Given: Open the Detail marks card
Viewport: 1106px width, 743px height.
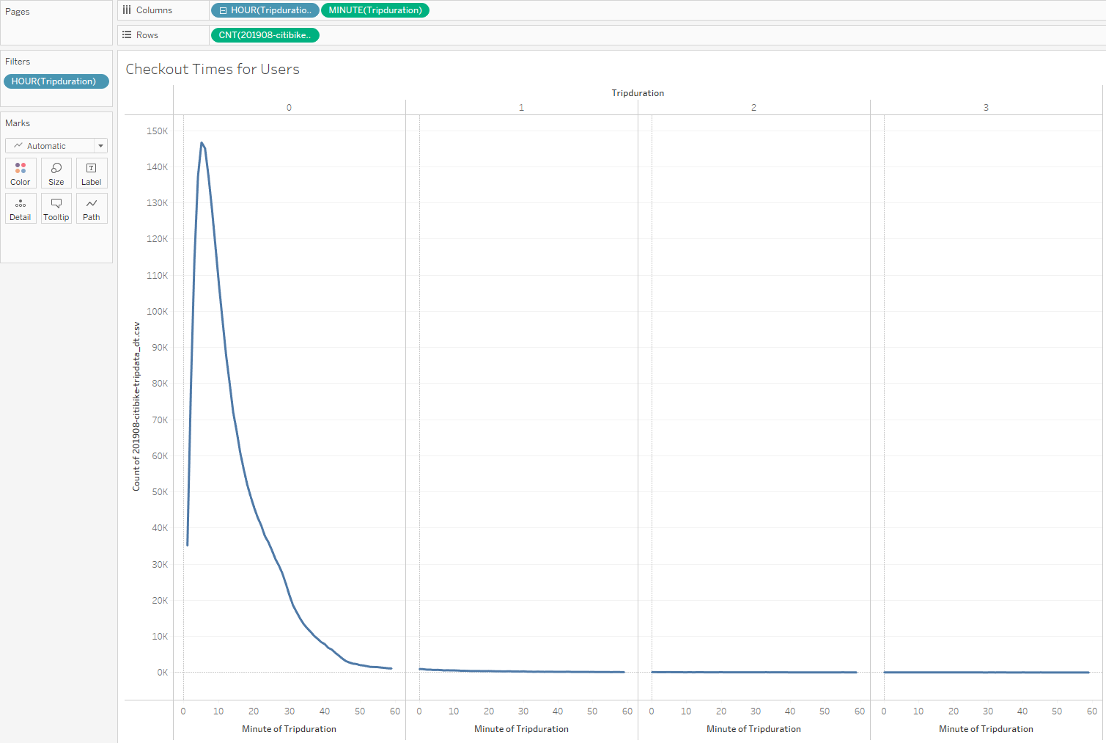Looking at the screenshot, I should tap(20, 208).
